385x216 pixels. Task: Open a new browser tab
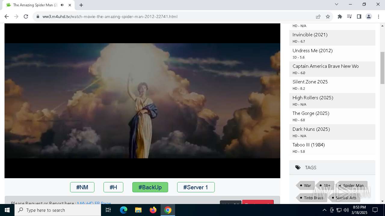[81, 5]
